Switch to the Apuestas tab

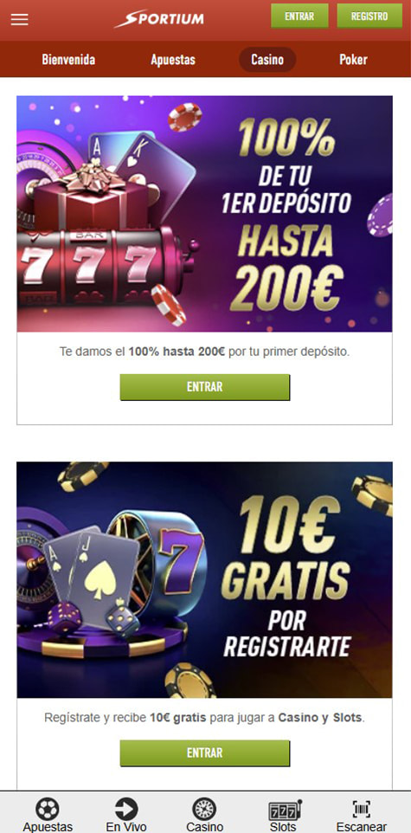click(172, 60)
